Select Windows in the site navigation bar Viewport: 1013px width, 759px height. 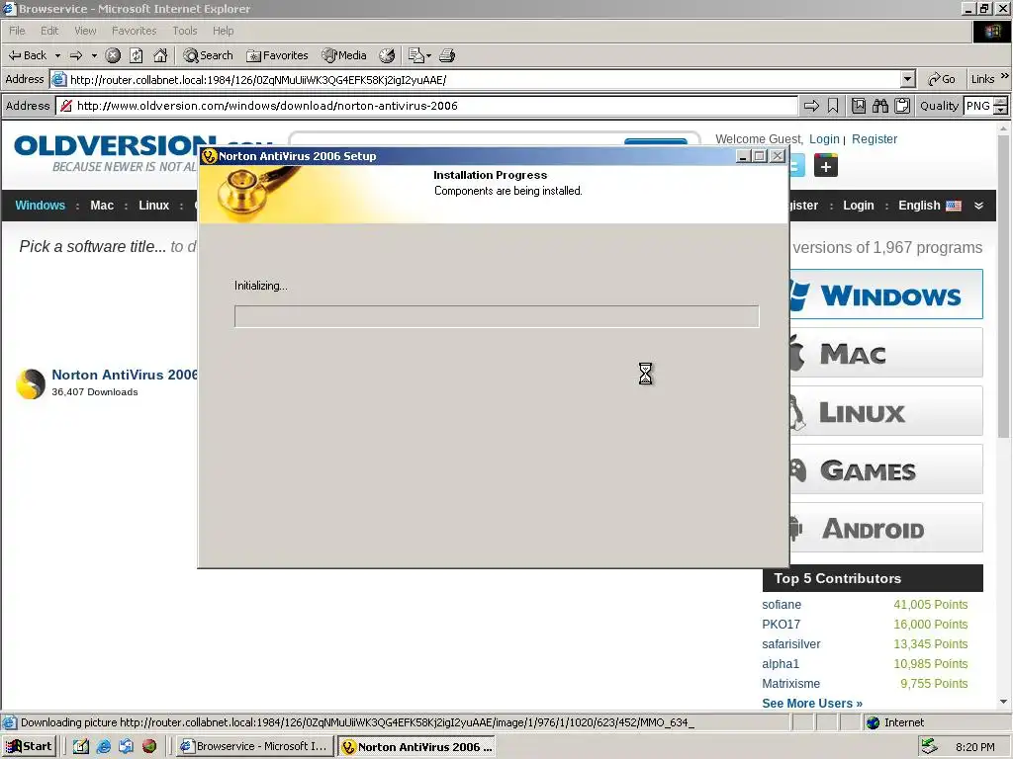40,206
